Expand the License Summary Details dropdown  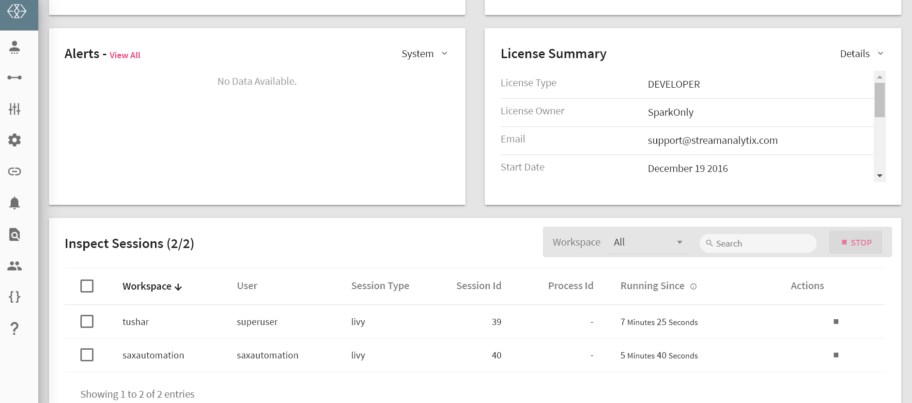pos(861,54)
